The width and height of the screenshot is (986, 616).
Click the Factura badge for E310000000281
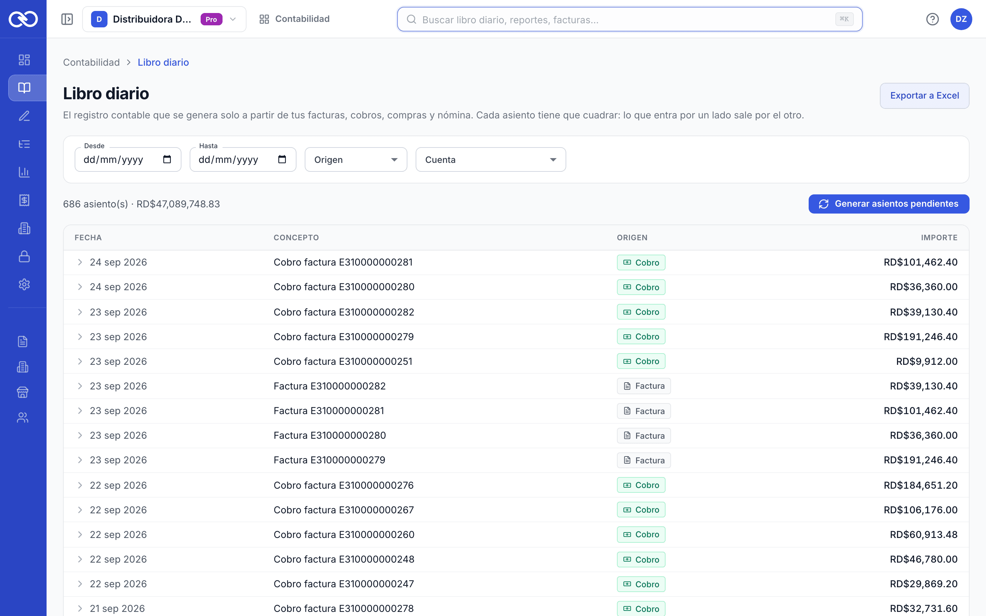pyautogui.click(x=644, y=411)
